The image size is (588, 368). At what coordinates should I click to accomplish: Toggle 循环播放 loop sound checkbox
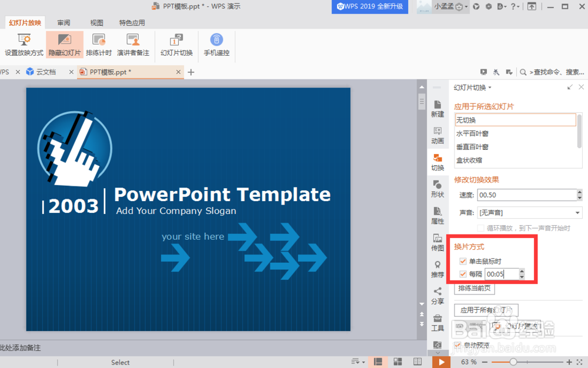click(x=480, y=228)
